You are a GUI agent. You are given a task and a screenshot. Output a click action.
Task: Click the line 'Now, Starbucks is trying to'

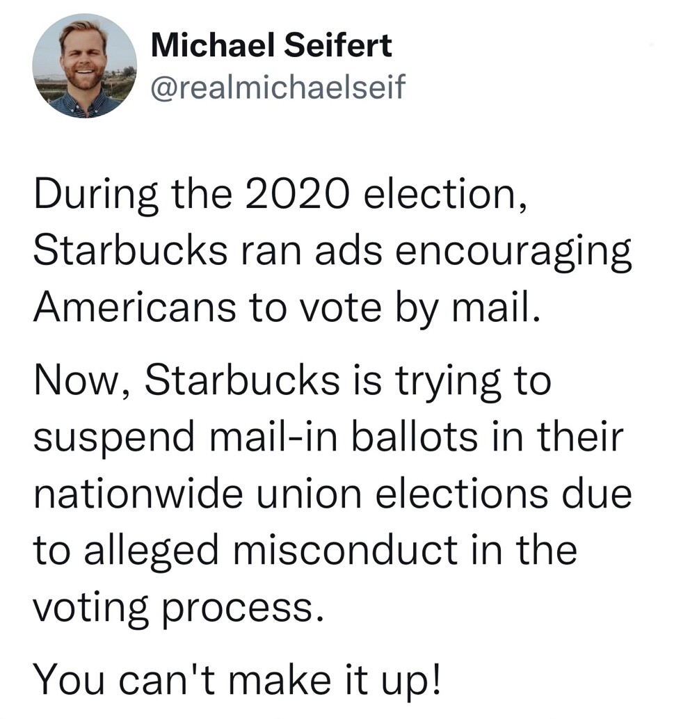(292, 380)
